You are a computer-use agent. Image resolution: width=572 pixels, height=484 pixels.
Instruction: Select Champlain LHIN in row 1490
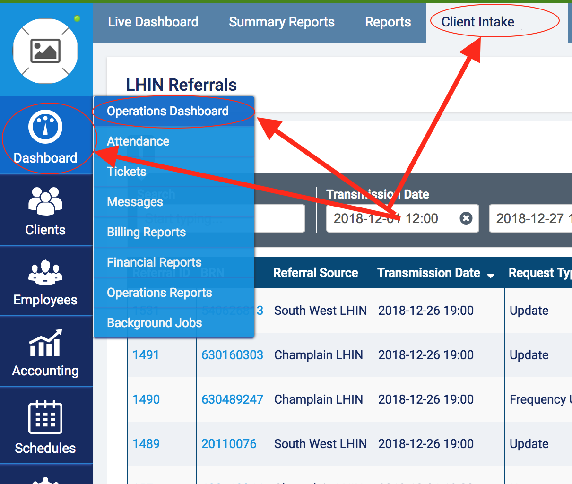[x=319, y=399]
